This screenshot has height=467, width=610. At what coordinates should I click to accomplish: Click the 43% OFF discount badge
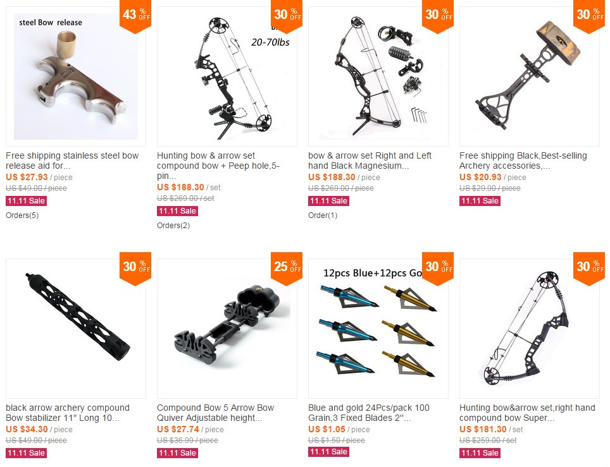tap(135, 16)
